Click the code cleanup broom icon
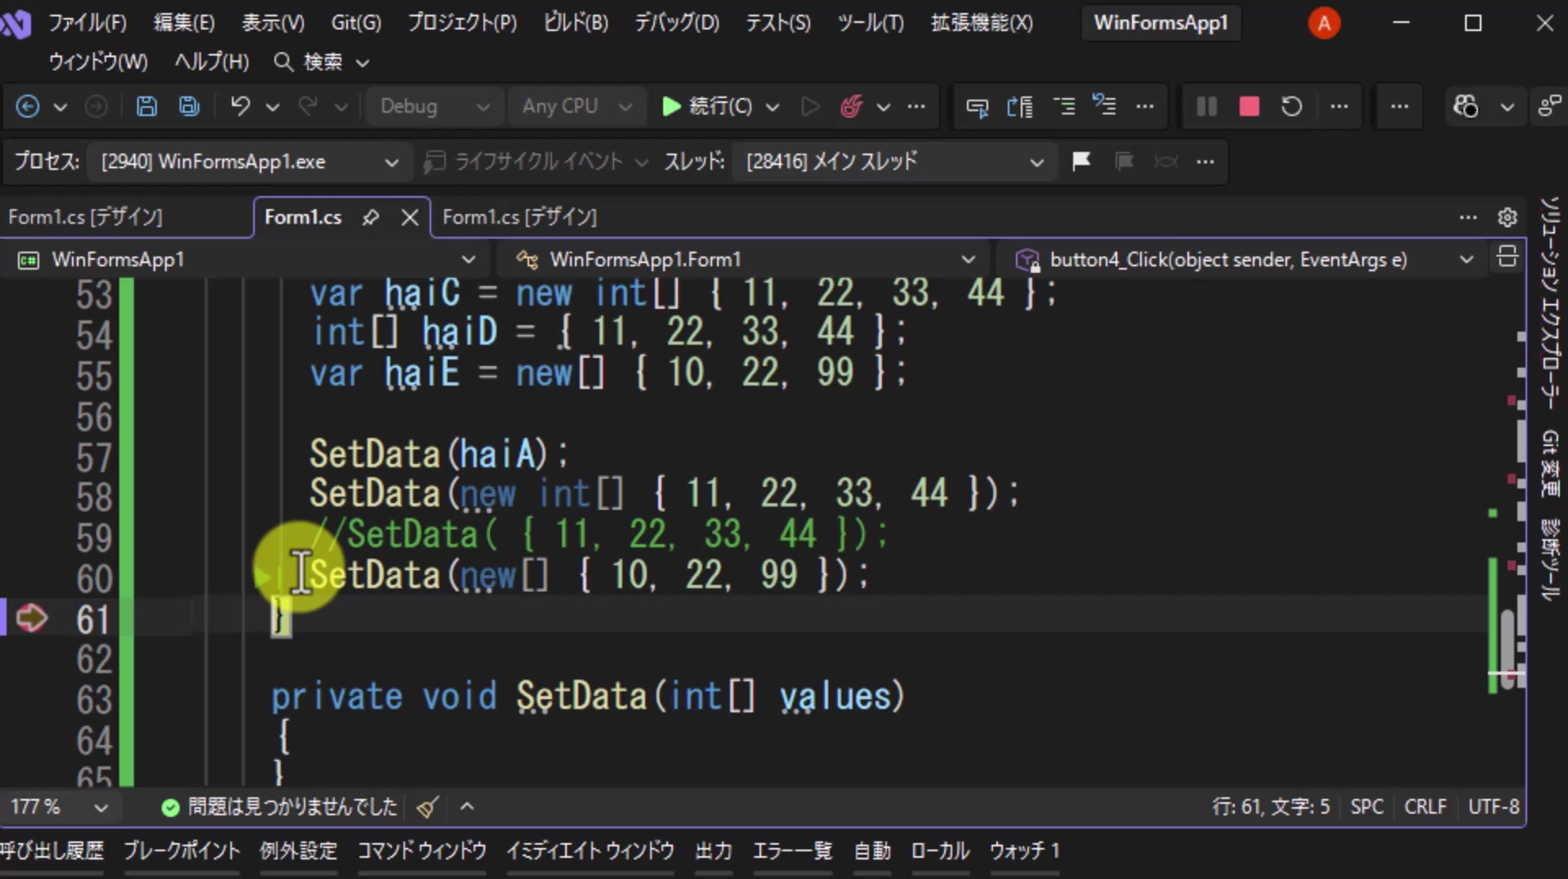This screenshot has width=1568, height=879. (427, 807)
